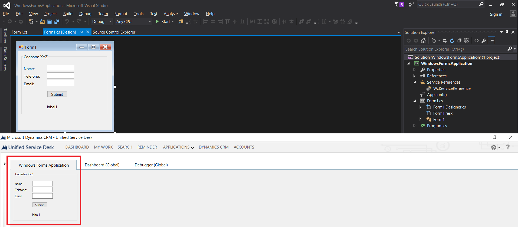Click the Open File folder icon

(42, 22)
